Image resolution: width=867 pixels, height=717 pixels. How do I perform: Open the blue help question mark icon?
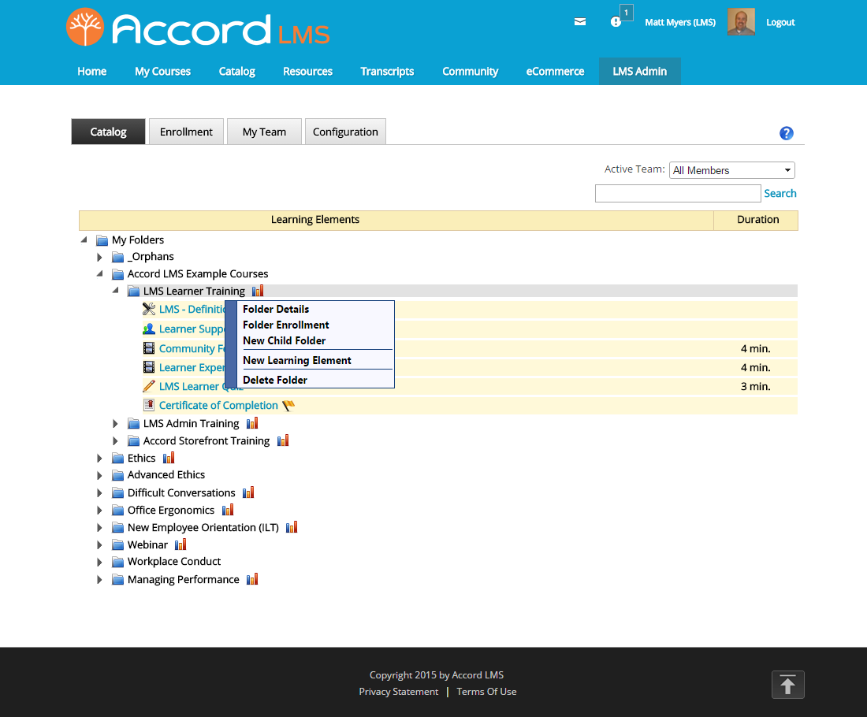(x=786, y=133)
